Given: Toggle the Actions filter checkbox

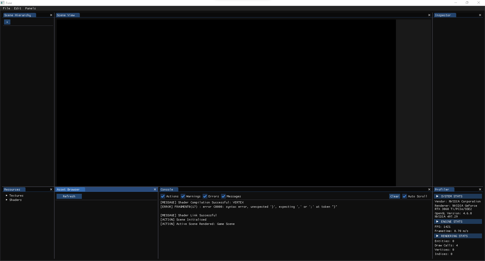Looking at the screenshot, I should 163,196.
